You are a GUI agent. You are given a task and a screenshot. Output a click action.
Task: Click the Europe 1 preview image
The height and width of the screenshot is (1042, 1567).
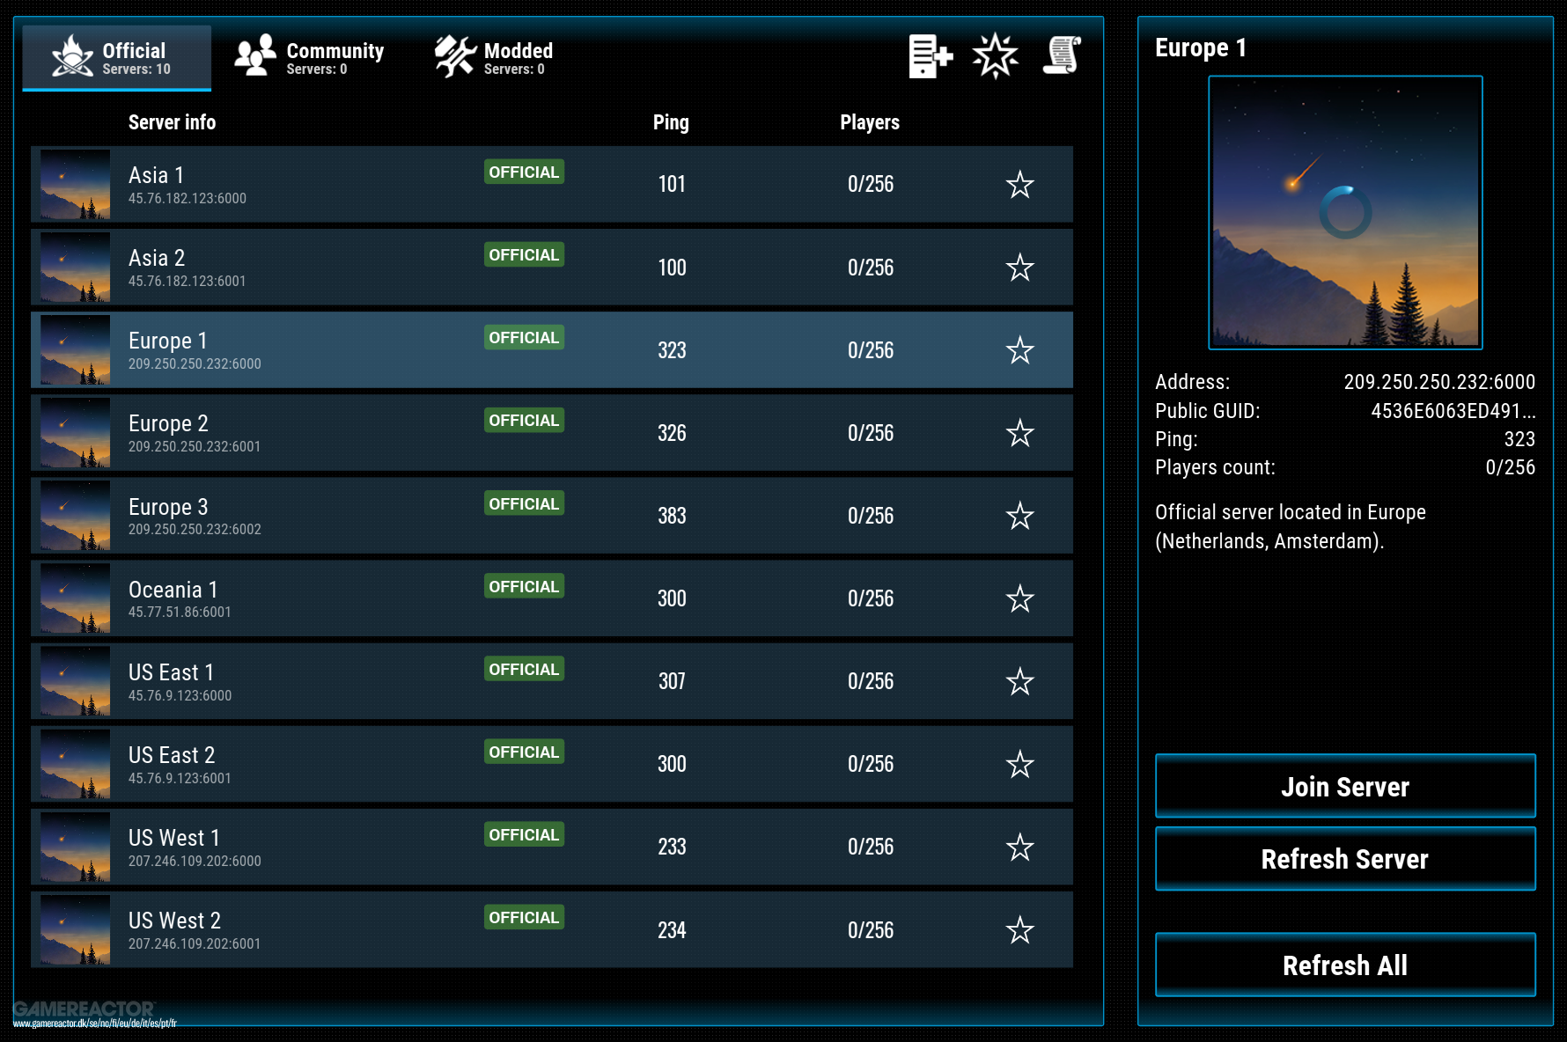point(1344,212)
